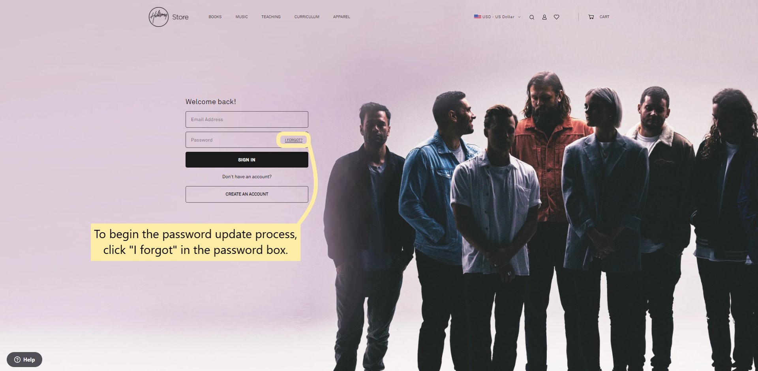Expand the USD - US Dollar dropdown
This screenshot has width=758, height=371.
(x=497, y=17)
